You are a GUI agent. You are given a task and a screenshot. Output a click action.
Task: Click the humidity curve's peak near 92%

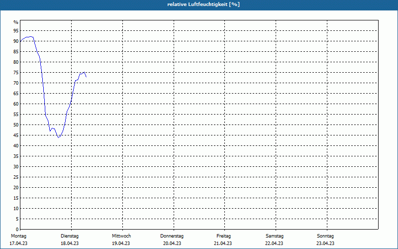(x=30, y=36)
